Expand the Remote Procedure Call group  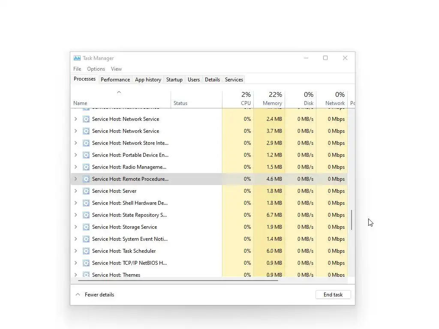click(x=75, y=179)
